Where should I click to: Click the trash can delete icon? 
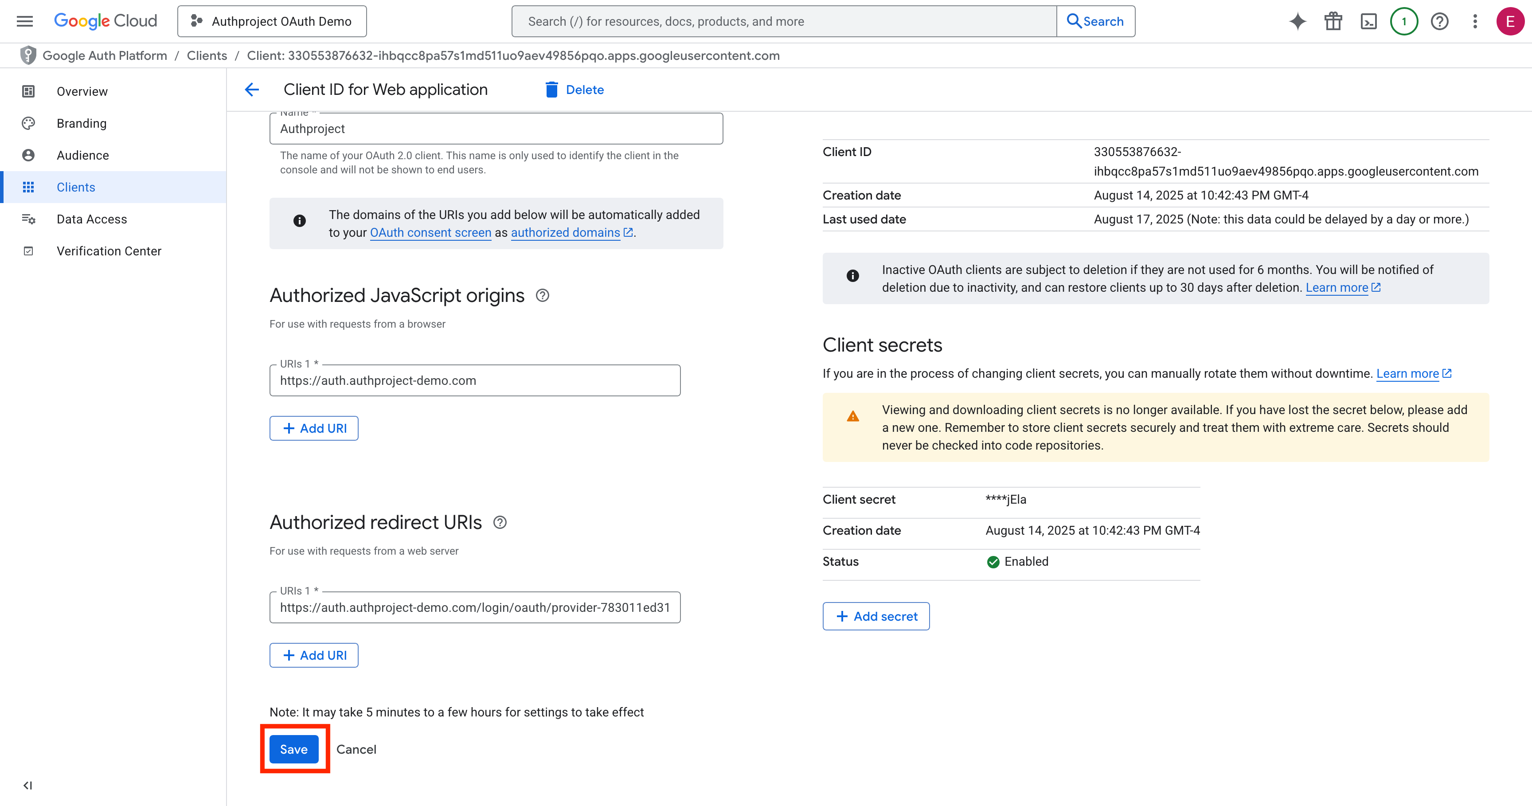[551, 90]
